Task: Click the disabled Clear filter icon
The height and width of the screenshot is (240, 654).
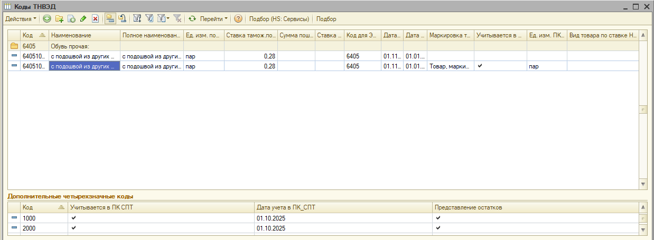Action: click(177, 19)
